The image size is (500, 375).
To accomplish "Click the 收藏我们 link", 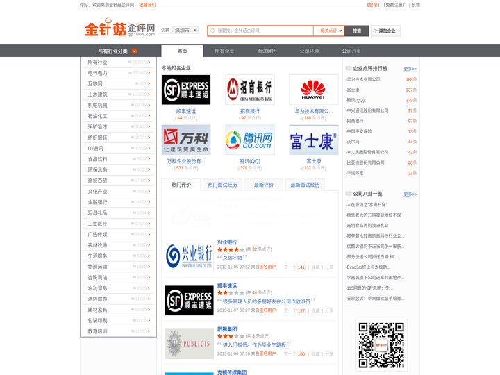I will (x=148, y=5).
